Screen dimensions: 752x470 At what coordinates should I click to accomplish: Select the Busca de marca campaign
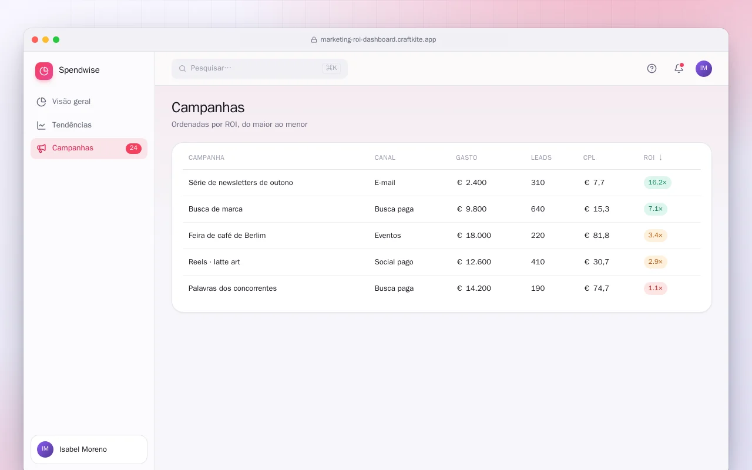tap(216, 209)
